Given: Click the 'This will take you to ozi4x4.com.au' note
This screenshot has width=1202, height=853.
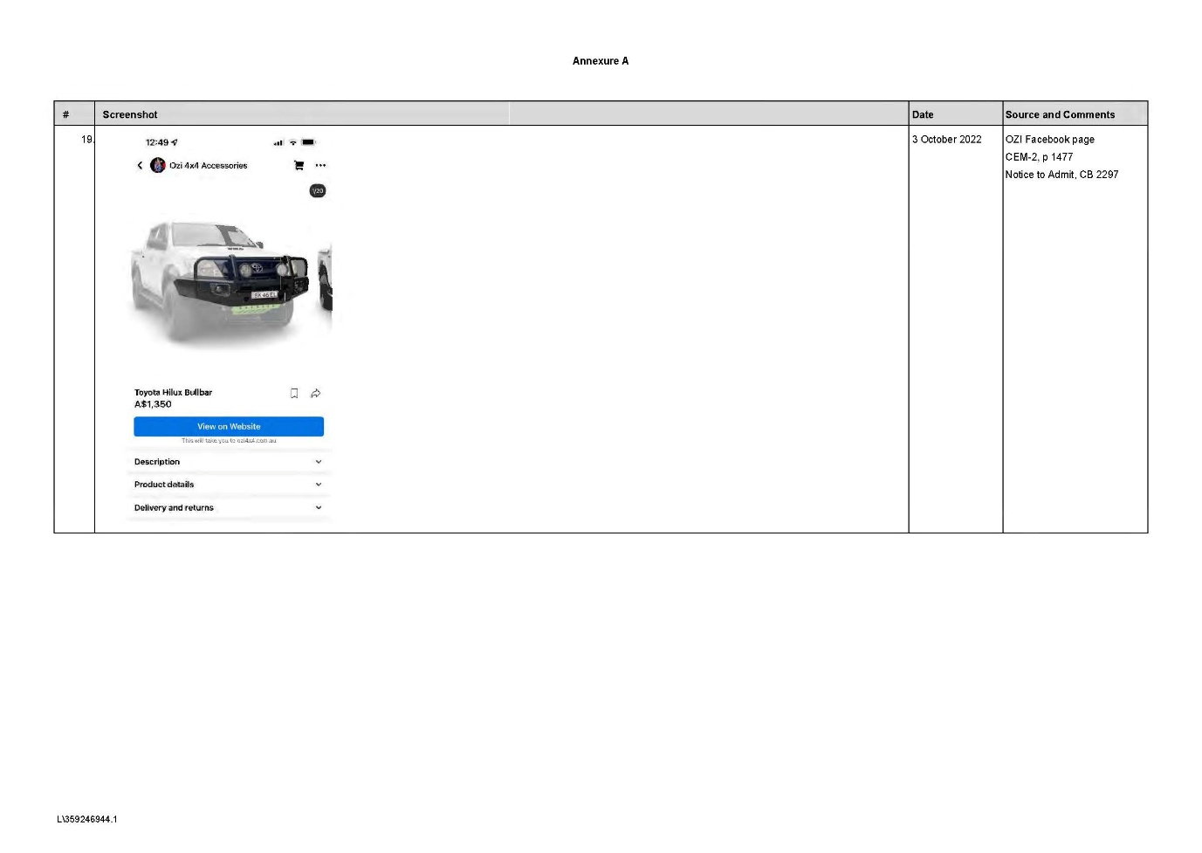Looking at the screenshot, I should tap(229, 441).
